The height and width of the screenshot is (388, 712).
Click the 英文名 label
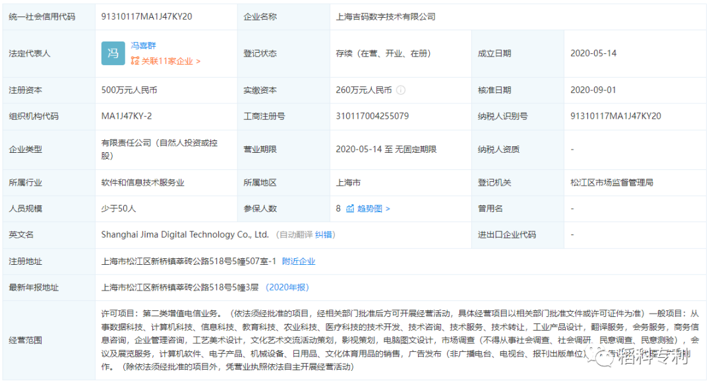tap(21, 235)
